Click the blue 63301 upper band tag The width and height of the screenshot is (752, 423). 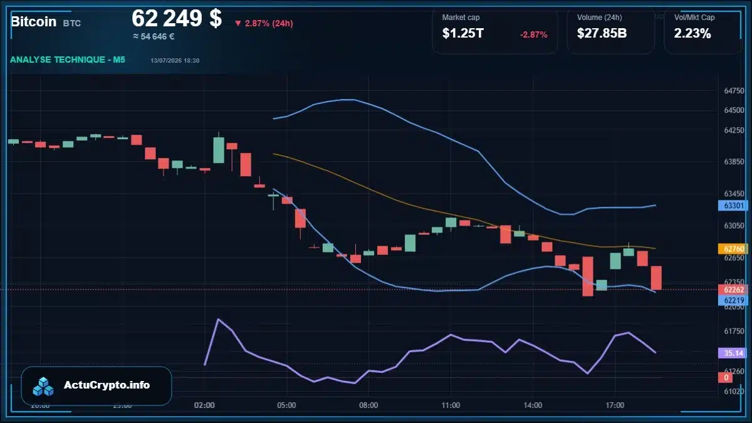(x=733, y=205)
